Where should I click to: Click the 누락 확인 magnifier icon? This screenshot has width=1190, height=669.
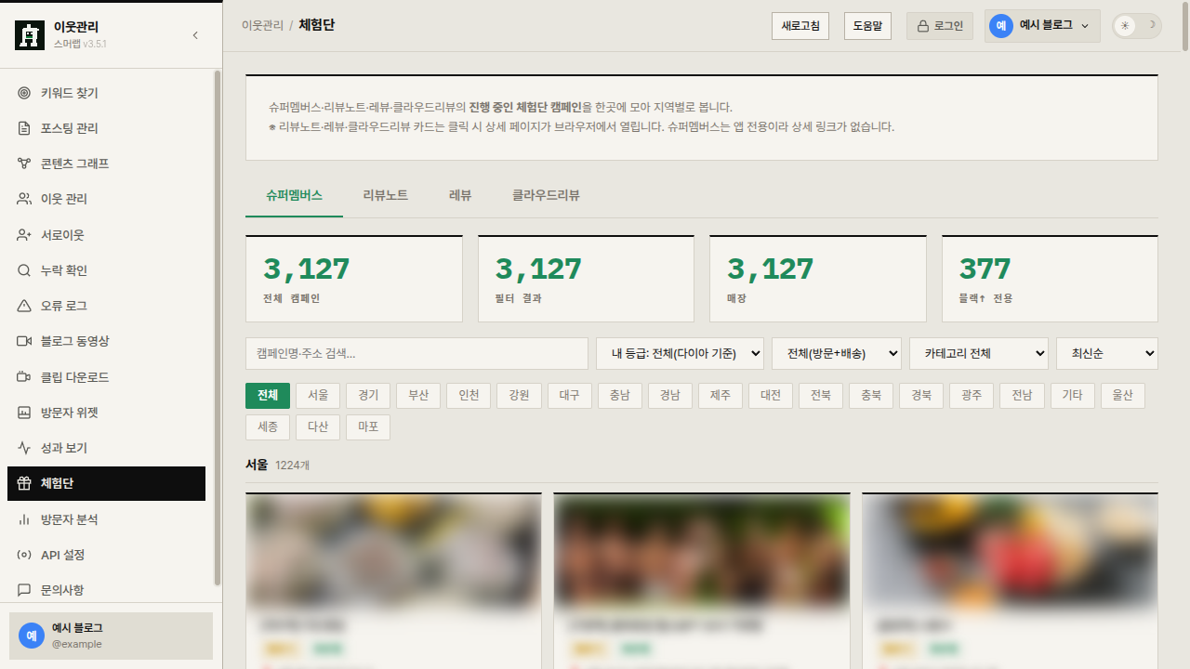point(24,270)
